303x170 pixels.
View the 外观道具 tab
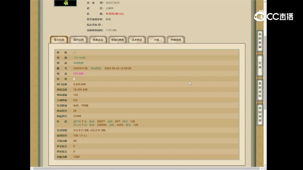tap(176, 40)
